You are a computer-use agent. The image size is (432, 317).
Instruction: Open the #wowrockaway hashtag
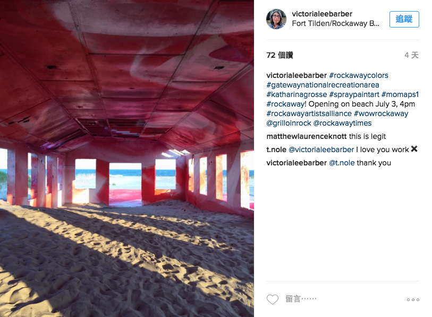pos(381,113)
